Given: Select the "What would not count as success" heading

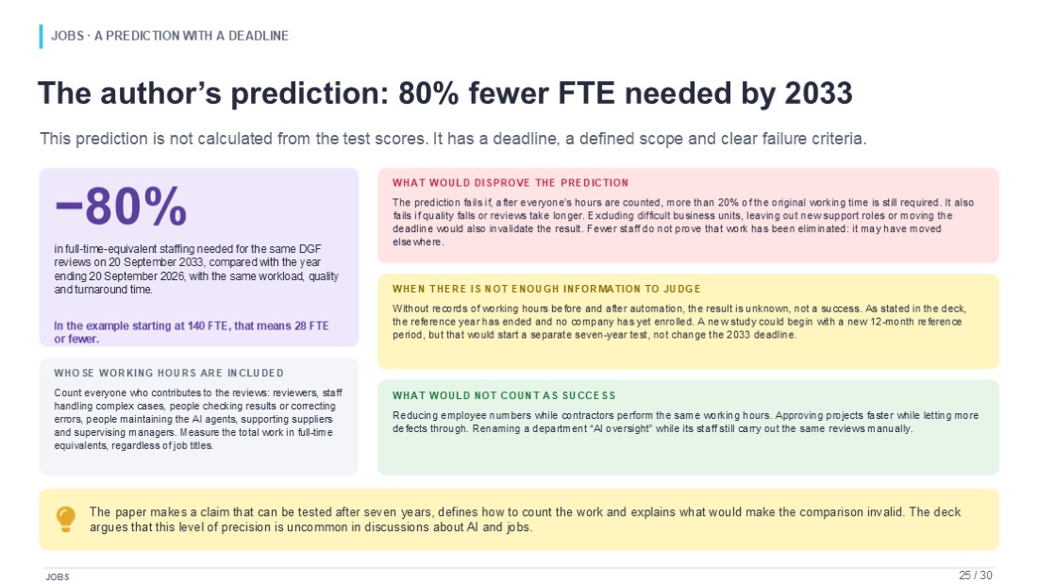Looking at the screenshot, I should click(504, 395).
